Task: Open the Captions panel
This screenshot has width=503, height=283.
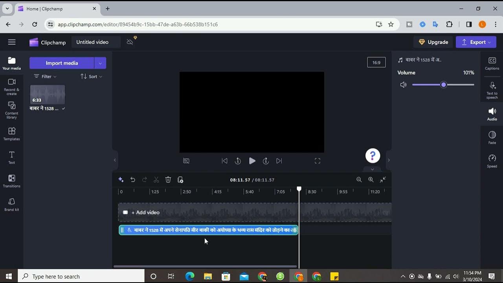Action: tap(492, 63)
